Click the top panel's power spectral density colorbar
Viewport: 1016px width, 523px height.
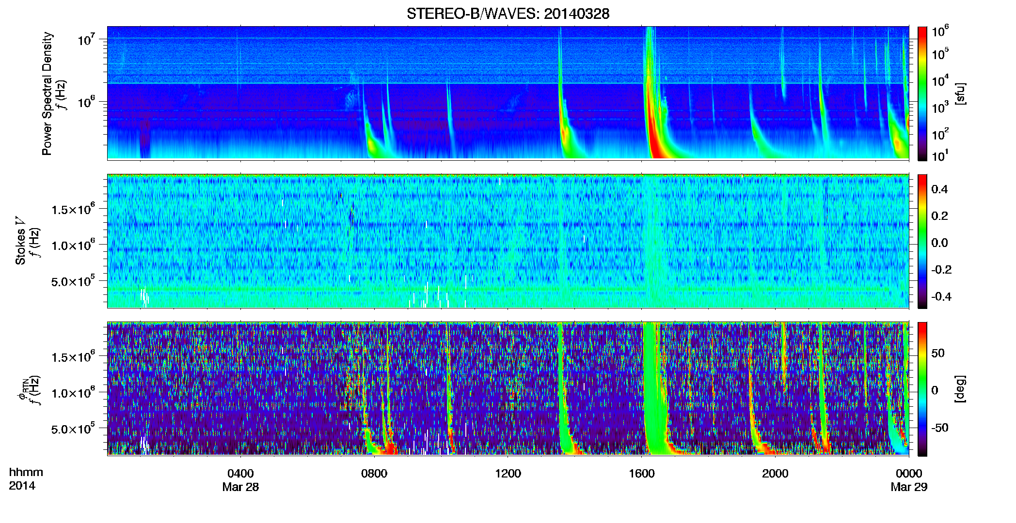coord(922,93)
